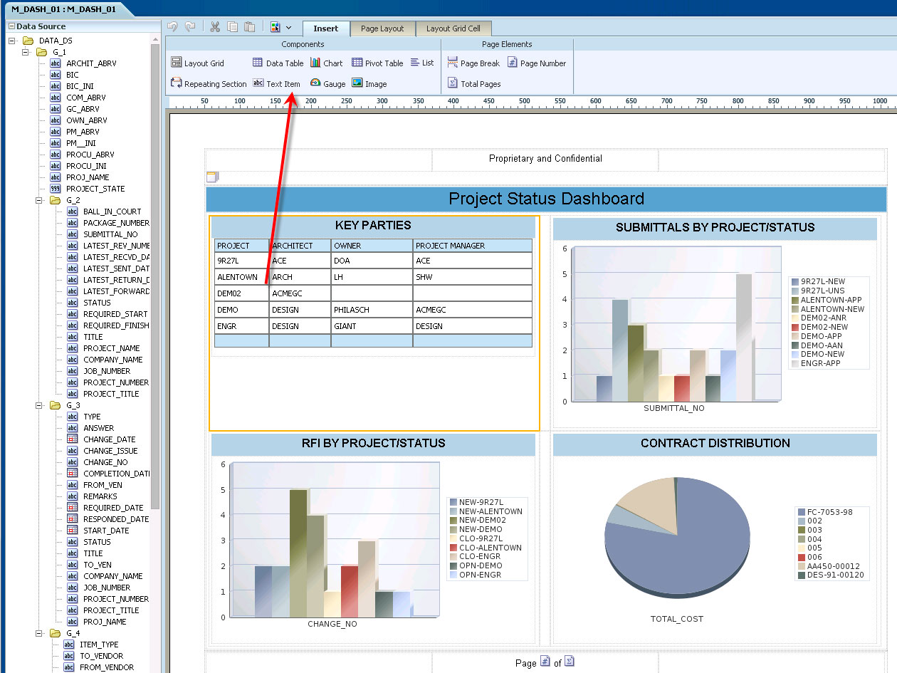This screenshot has width=897, height=673.
Task: Click the Cut icon
Action: [214, 26]
